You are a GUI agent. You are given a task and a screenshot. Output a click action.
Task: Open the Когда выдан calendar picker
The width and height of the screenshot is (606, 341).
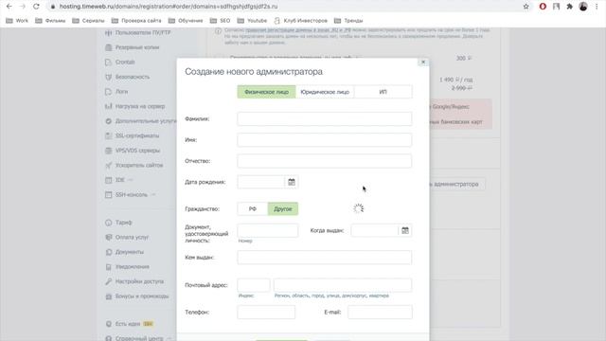[x=405, y=230]
